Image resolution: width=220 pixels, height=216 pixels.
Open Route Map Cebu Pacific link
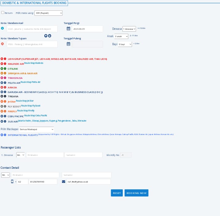pos(36,115)
